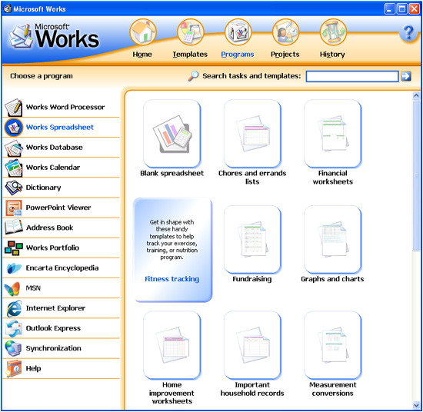This screenshot has width=423, height=412.
Task: Click the Works Calendar label
Action: pos(53,168)
